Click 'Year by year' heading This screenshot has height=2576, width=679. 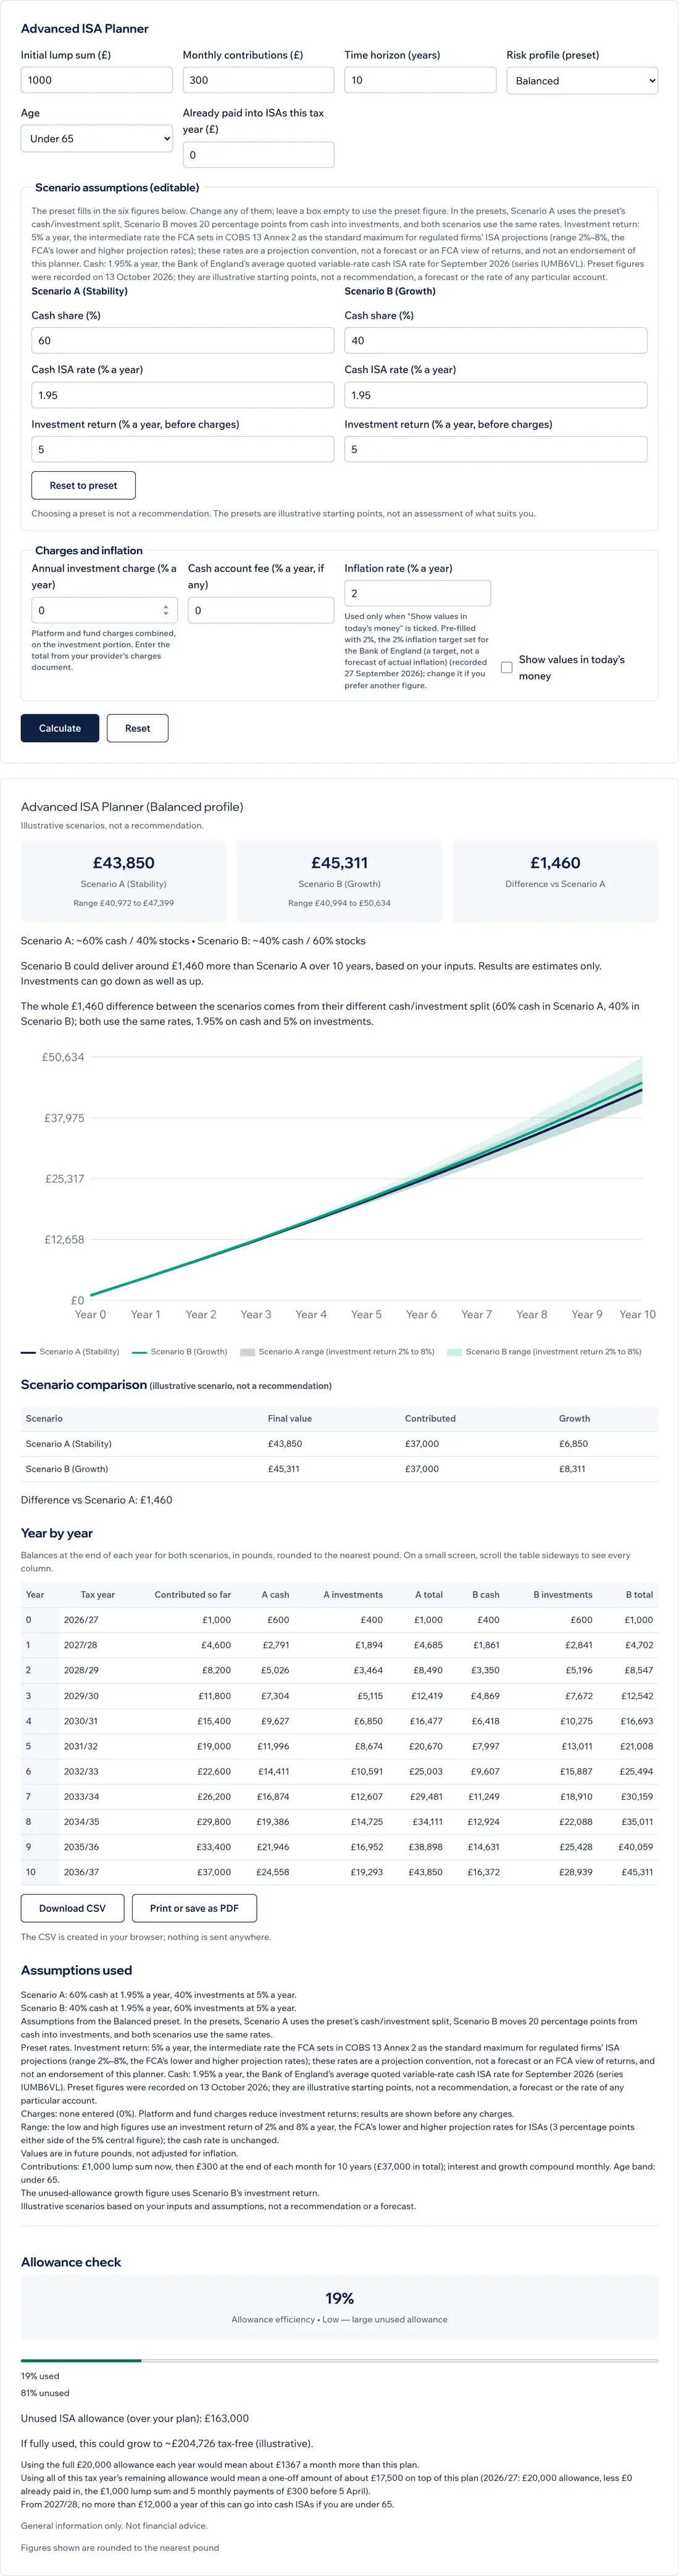(x=57, y=1533)
